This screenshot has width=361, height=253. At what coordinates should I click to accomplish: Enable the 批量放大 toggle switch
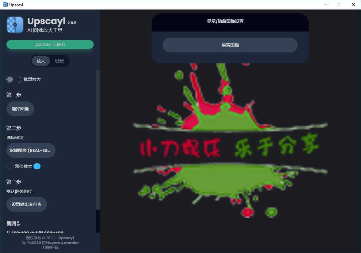click(x=14, y=79)
